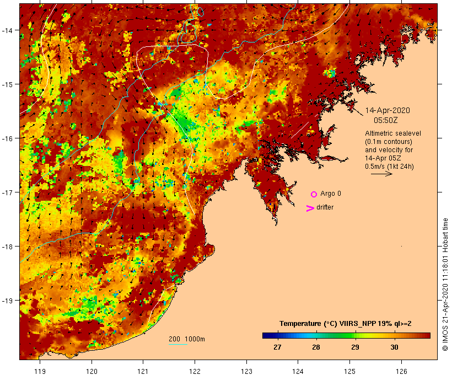Click the 'and velocity for' text
452x375 pixels.
coord(389,150)
